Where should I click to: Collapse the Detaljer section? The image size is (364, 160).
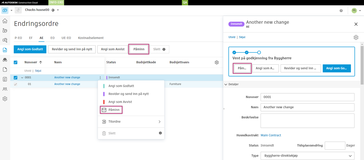tap(226, 84)
